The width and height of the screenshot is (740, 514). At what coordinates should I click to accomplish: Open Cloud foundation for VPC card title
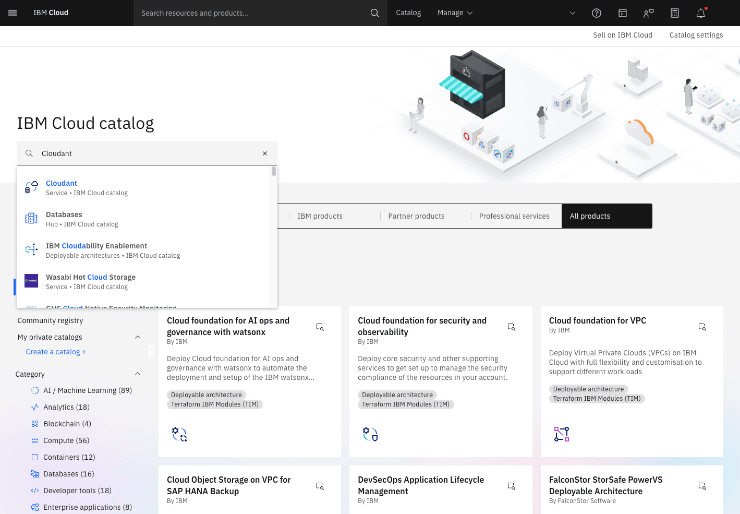[598, 320]
